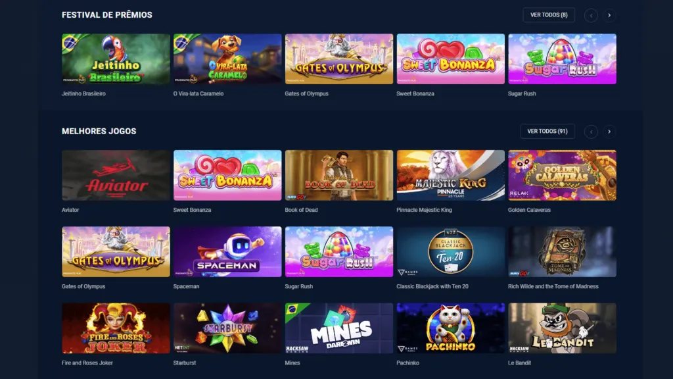
Task: Open Pinnacle Majestic King tile
Action: tap(451, 175)
